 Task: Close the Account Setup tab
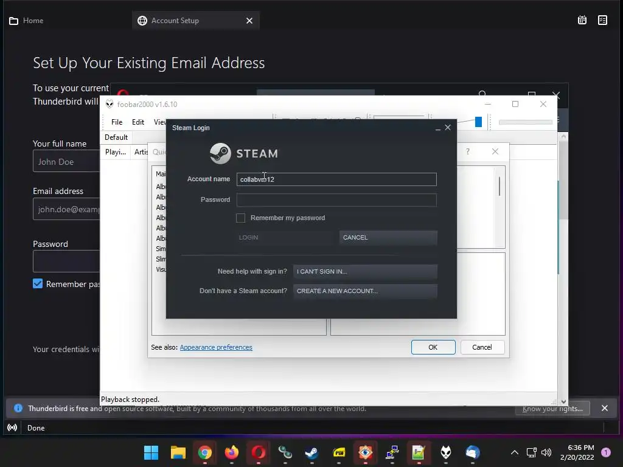click(x=249, y=21)
